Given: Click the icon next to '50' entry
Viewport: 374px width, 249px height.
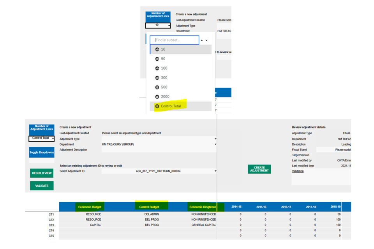Looking at the screenshot, I should click(x=157, y=59).
